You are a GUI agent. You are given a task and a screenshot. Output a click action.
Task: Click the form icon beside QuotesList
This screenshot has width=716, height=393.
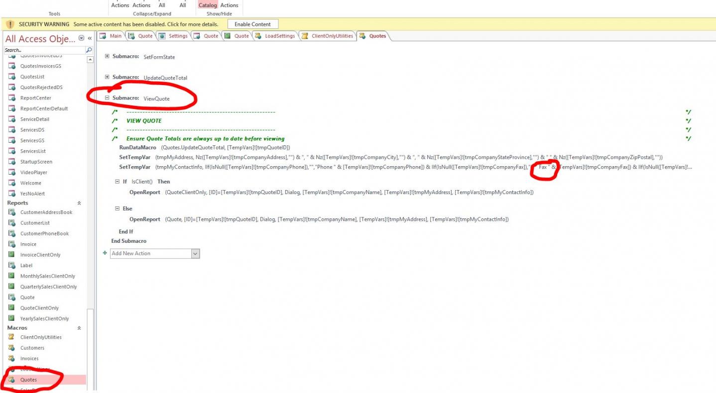pos(11,77)
